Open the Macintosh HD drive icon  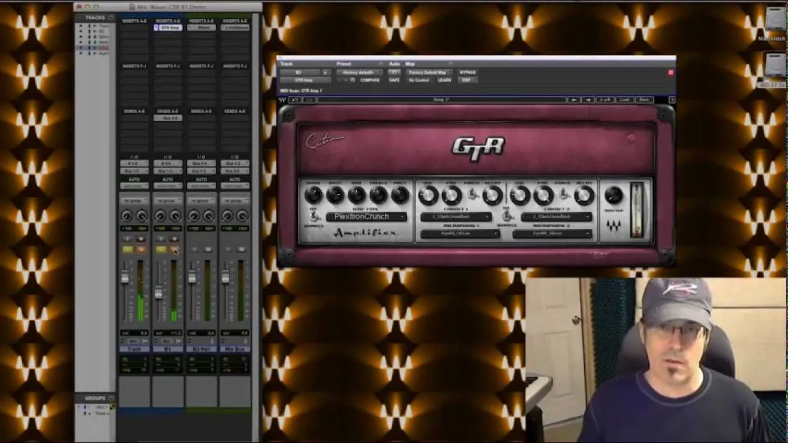click(x=774, y=22)
